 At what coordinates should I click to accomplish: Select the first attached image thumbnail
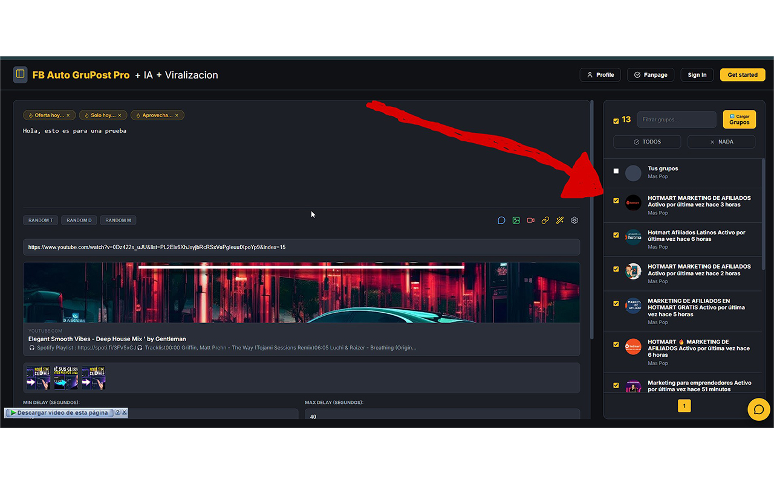tap(39, 378)
